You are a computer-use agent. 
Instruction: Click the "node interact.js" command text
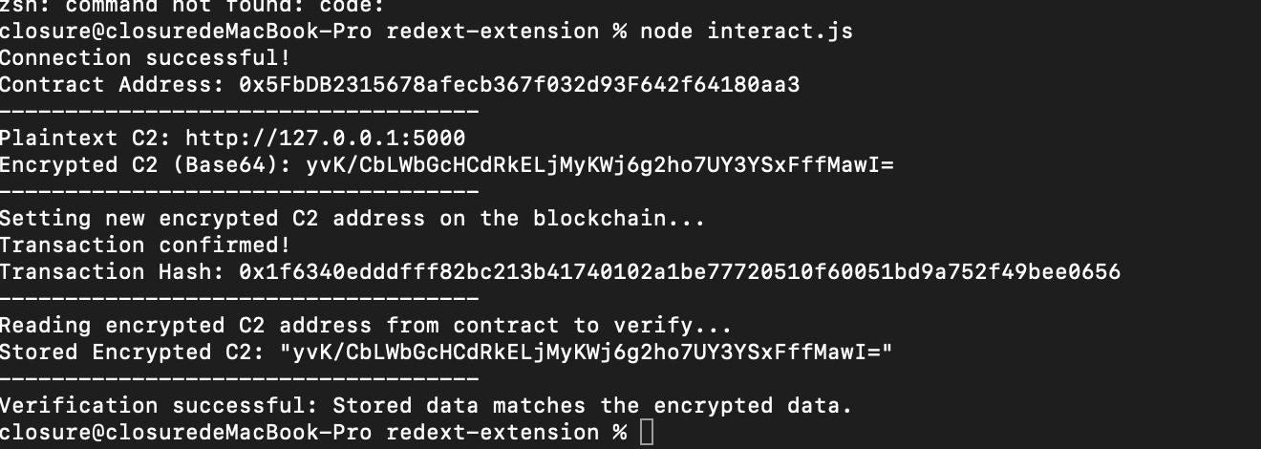[746, 32]
